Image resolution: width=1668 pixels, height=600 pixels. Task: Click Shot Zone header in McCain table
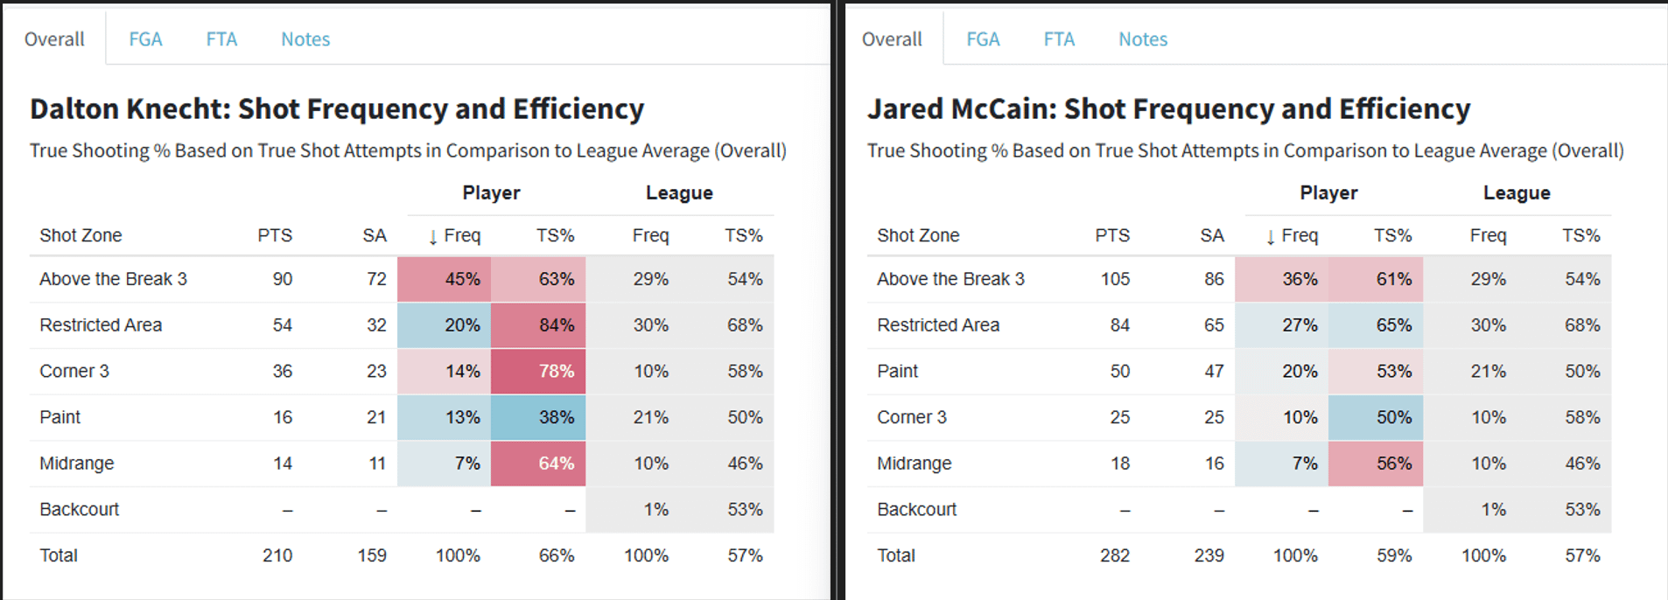point(918,235)
